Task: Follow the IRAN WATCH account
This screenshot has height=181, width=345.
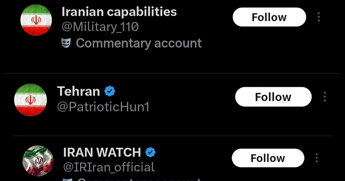Action: (x=268, y=158)
